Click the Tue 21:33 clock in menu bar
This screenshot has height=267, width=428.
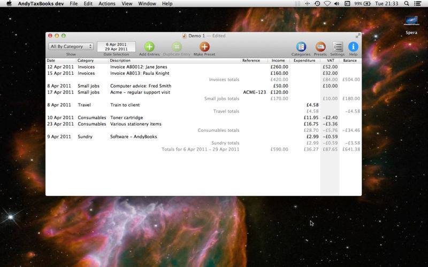pyautogui.click(x=386, y=4)
